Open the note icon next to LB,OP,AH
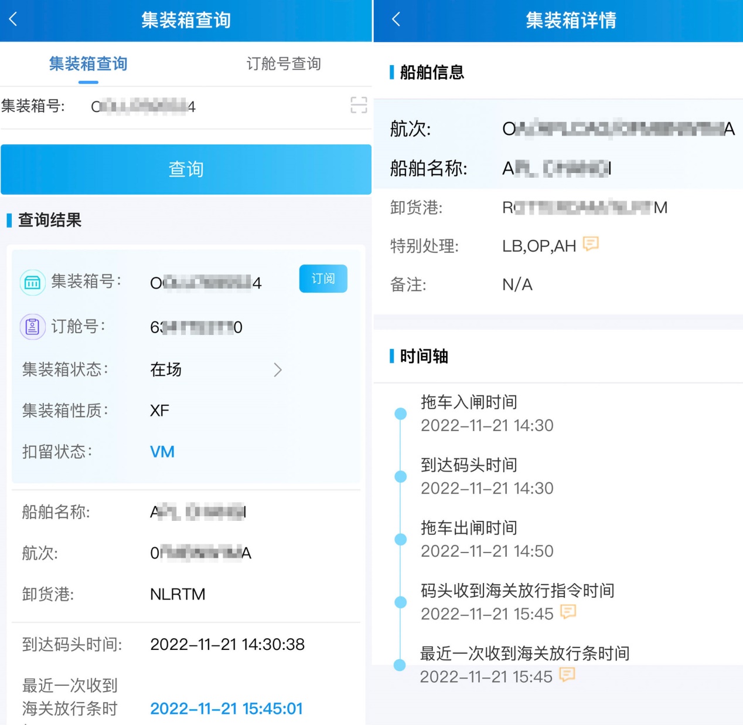This screenshot has width=743, height=725. [x=591, y=244]
